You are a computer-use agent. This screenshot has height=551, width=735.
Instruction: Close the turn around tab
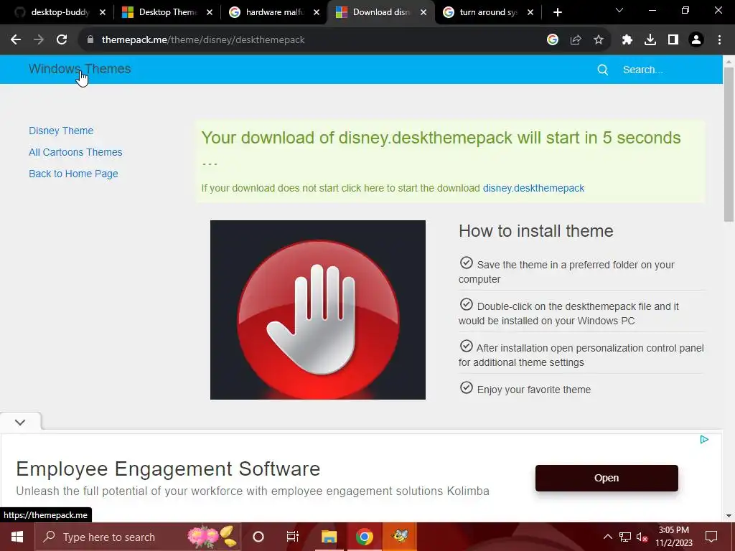pos(530,12)
